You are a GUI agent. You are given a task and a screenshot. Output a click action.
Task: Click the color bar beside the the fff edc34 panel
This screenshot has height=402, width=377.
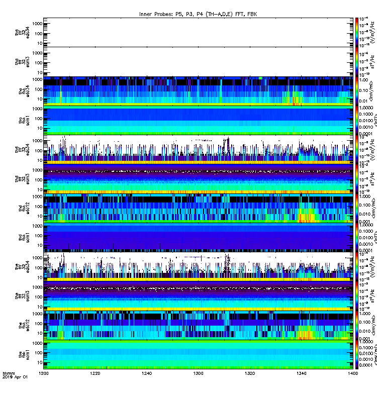(x=357, y=267)
